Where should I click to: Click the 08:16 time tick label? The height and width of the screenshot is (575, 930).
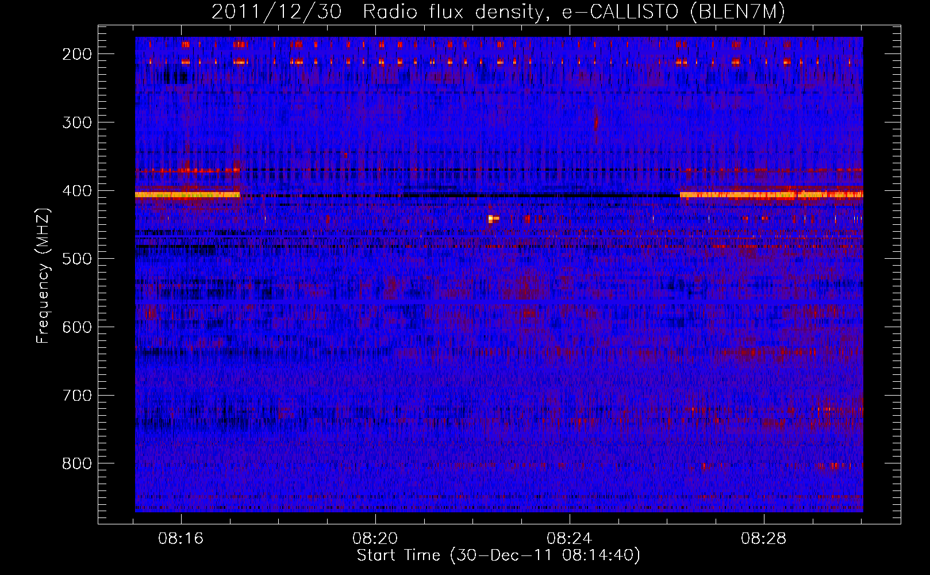pyautogui.click(x=181, y=539)
